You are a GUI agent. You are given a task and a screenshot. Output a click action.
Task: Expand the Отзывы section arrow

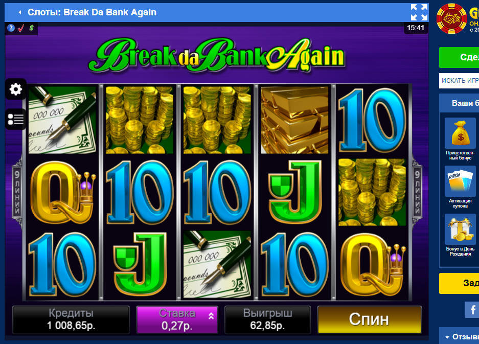(447, 337)
